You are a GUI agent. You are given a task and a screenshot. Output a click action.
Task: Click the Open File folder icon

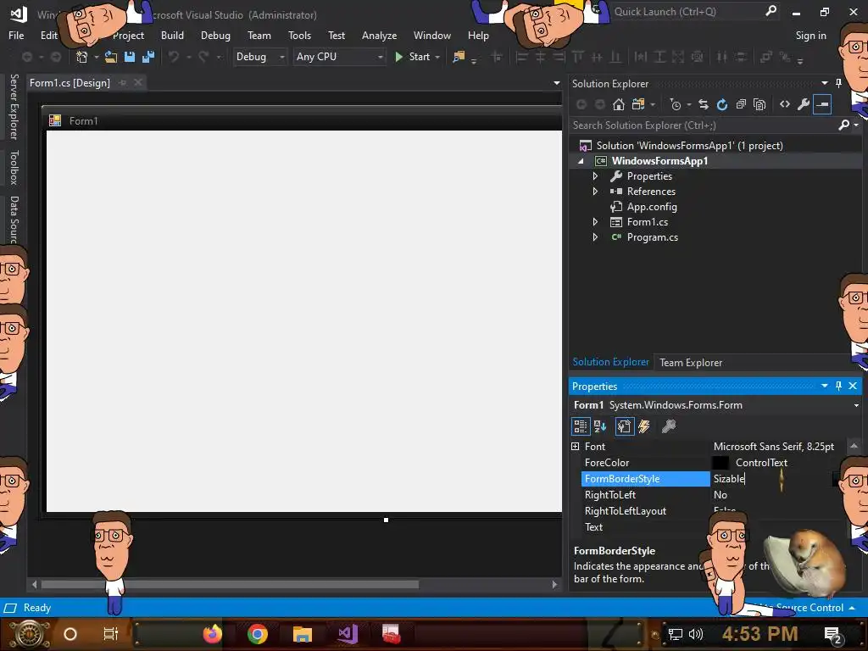coord(111,57)
